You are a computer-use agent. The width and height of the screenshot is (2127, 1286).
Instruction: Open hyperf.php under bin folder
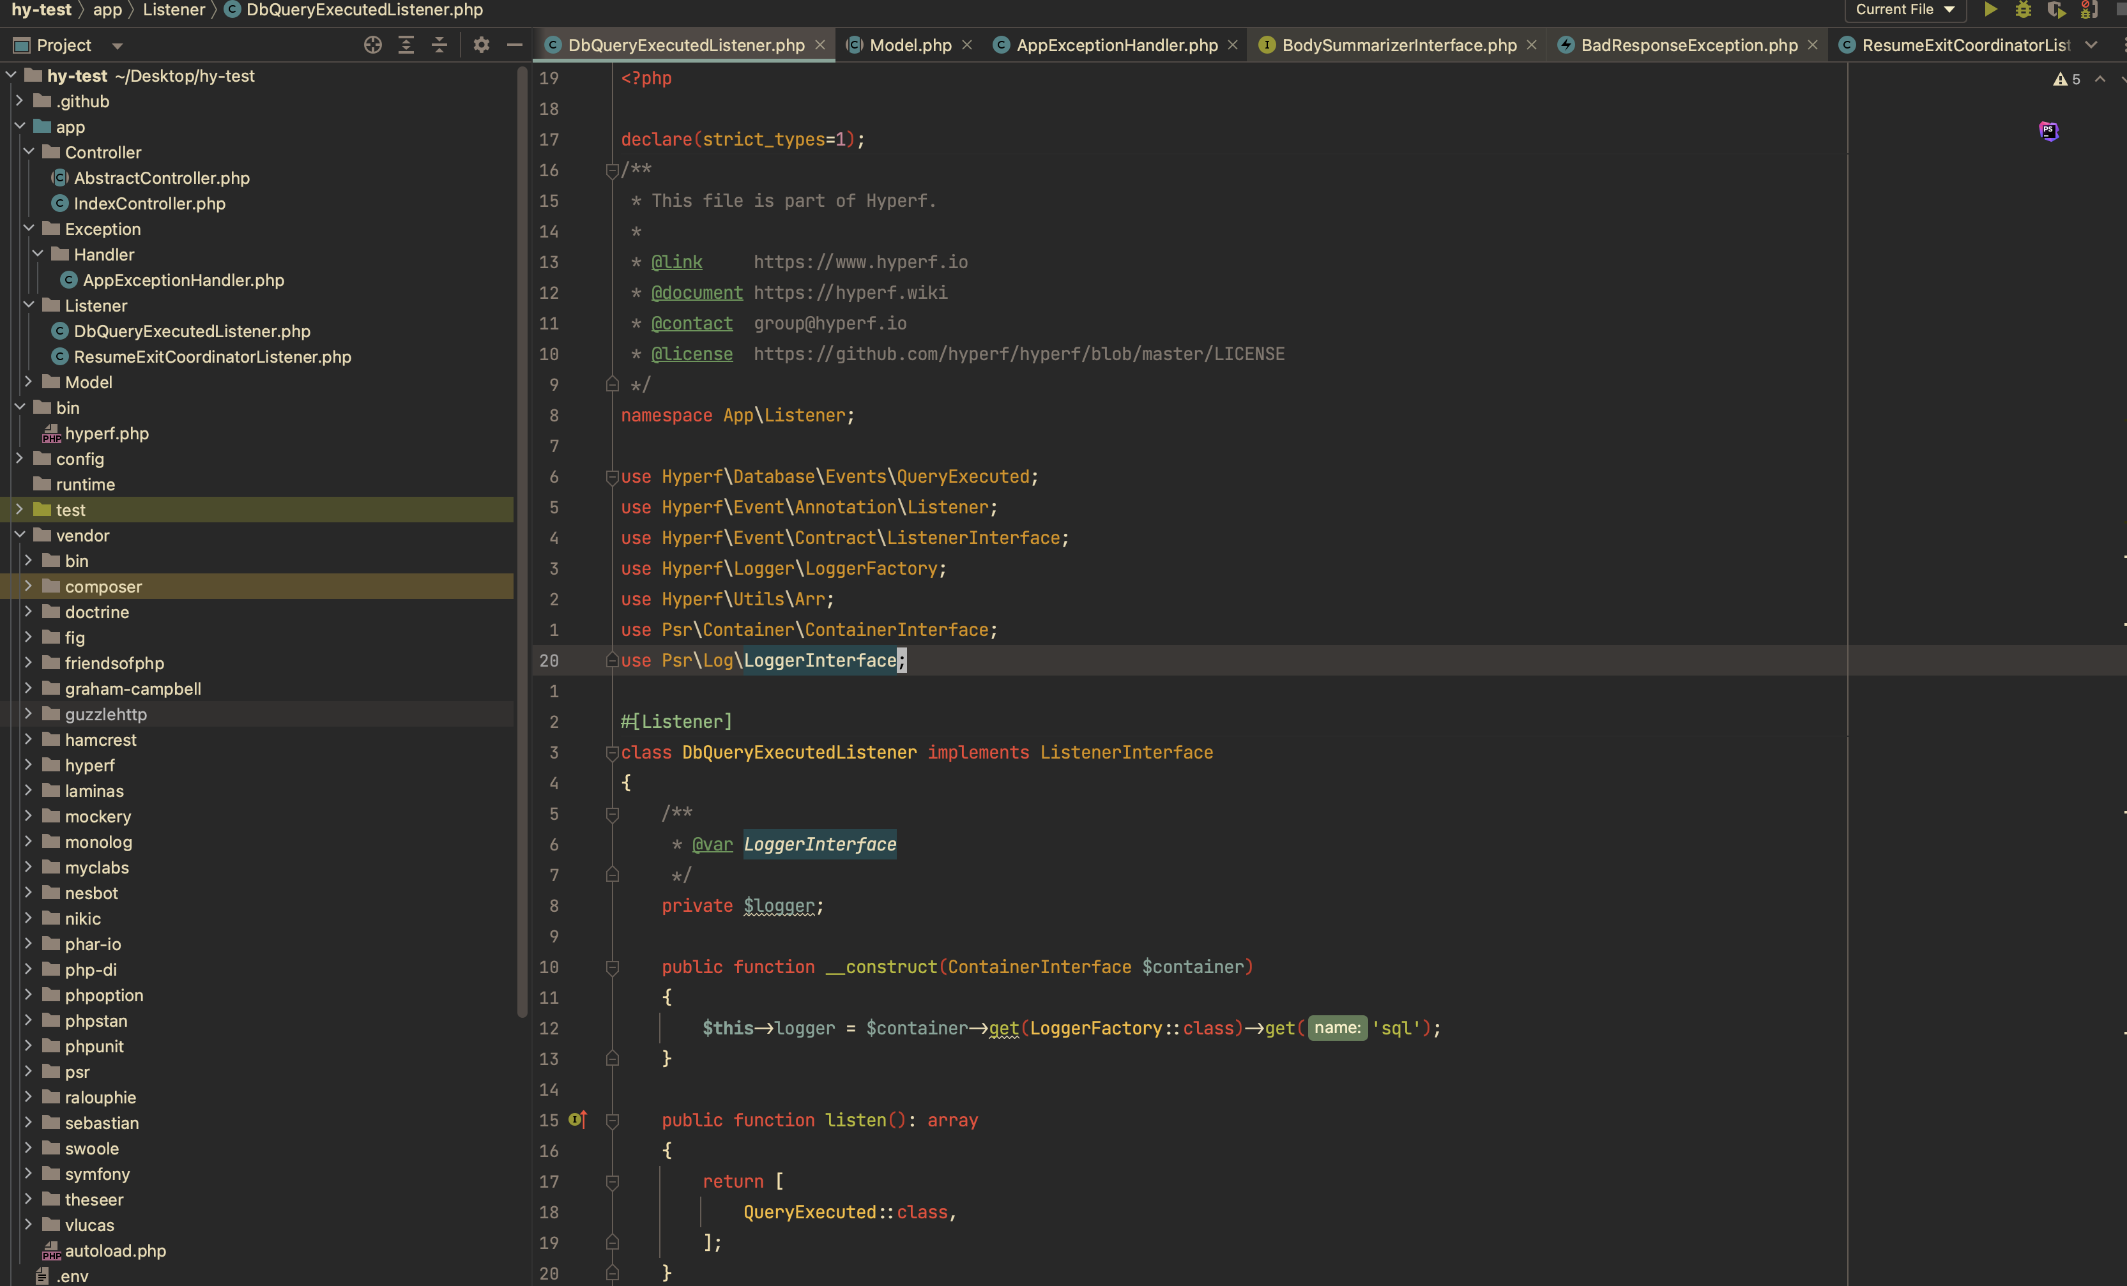coord(107,434)
